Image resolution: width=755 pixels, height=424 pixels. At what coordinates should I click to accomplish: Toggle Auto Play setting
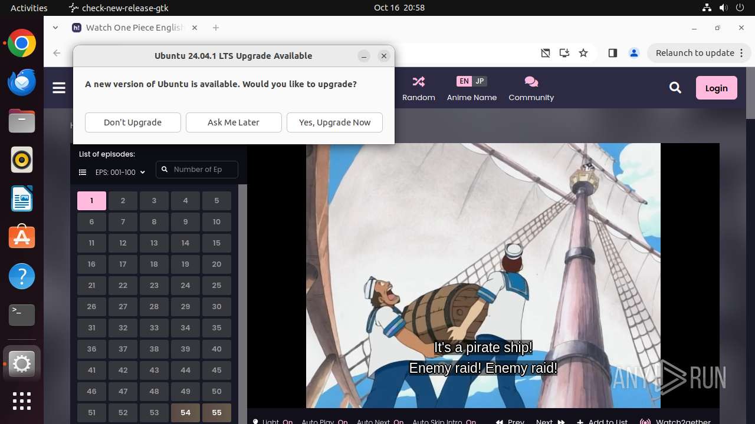324,422
